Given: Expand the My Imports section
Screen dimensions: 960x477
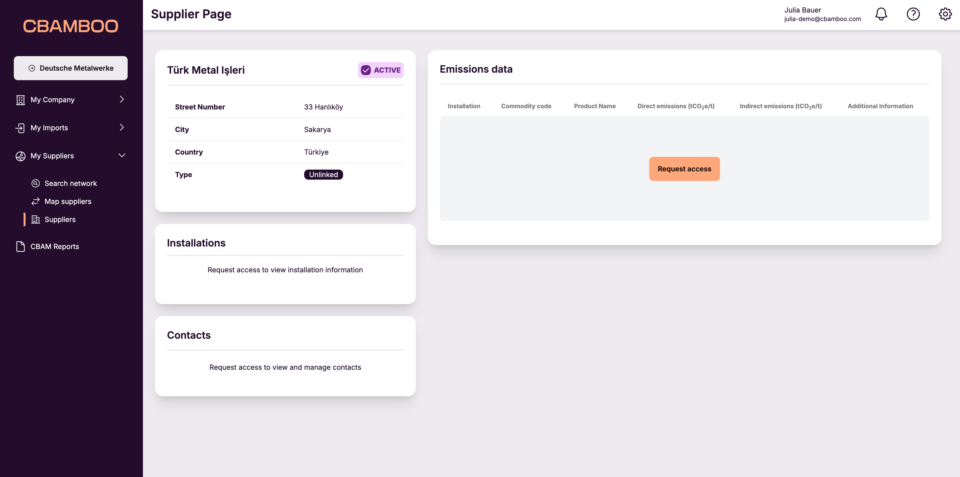Looking at the screenshot, I should point(122,127).
